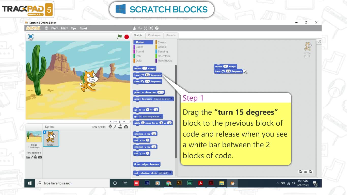Viewport: 347px width, 195px height.
Task: Click steps value in move 10 palette block
Action: [145, 68]
